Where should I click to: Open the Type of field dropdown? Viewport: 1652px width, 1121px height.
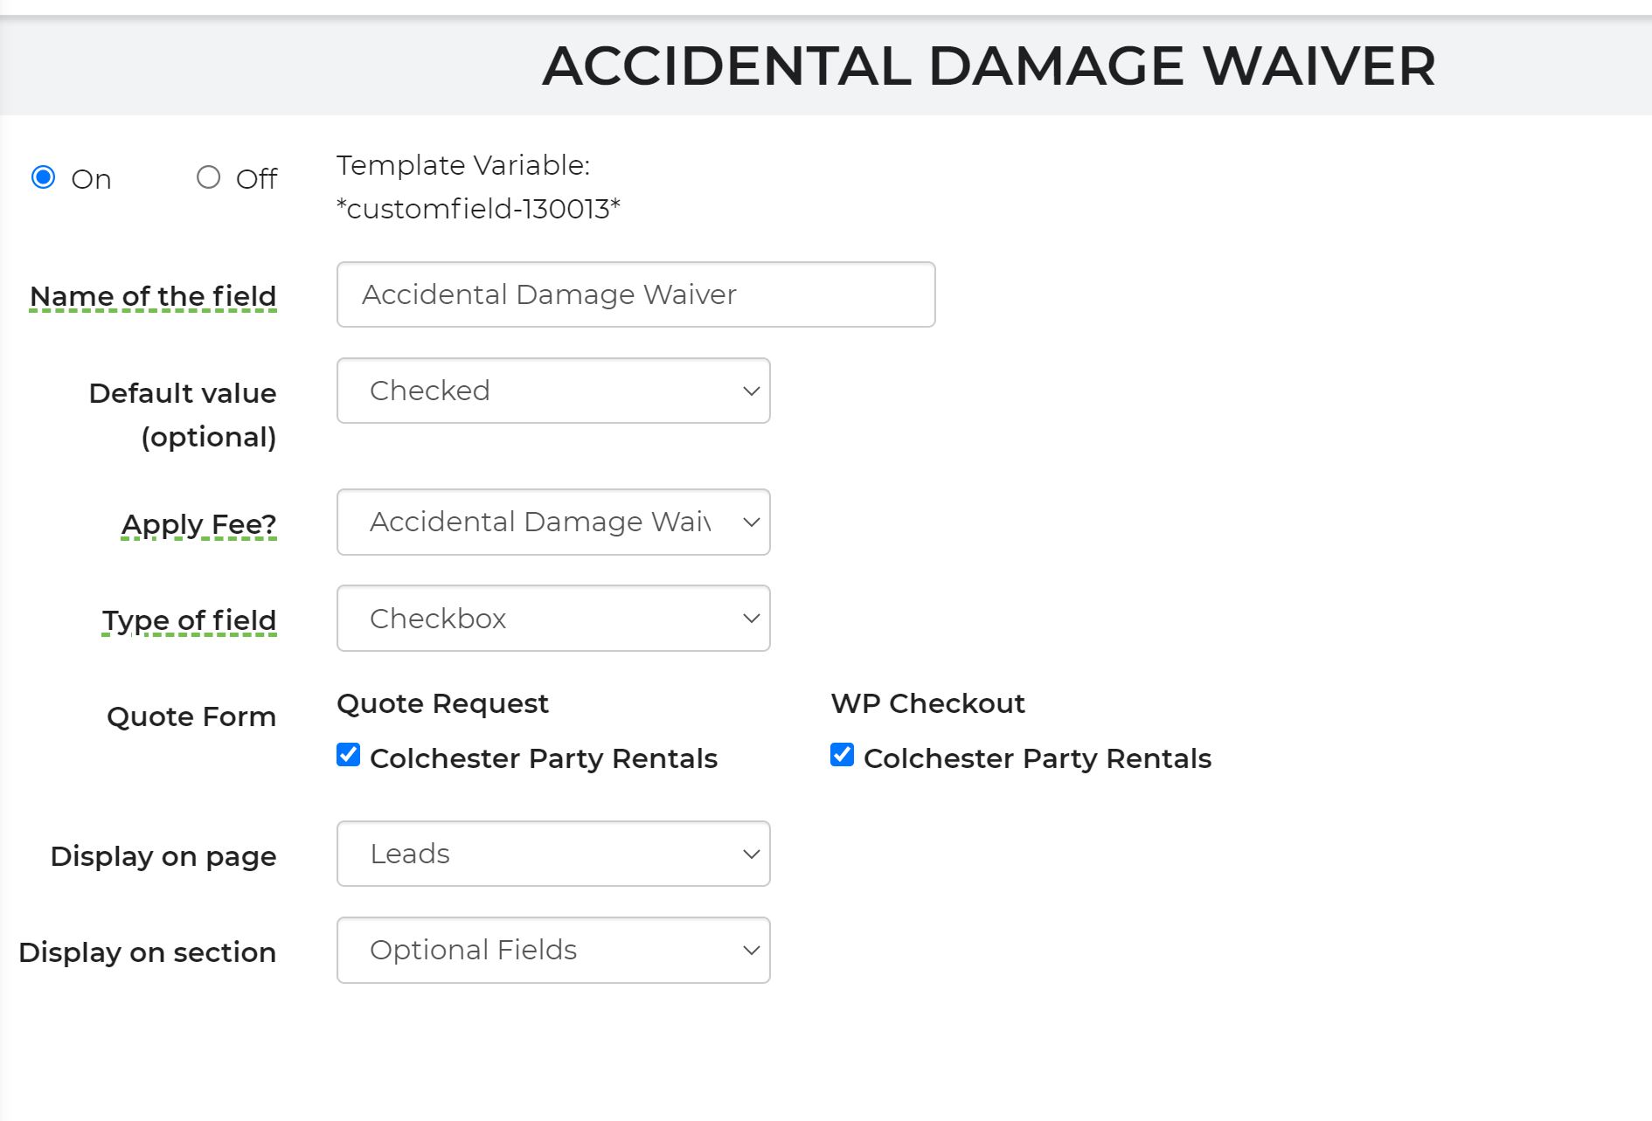click(553, 618)
